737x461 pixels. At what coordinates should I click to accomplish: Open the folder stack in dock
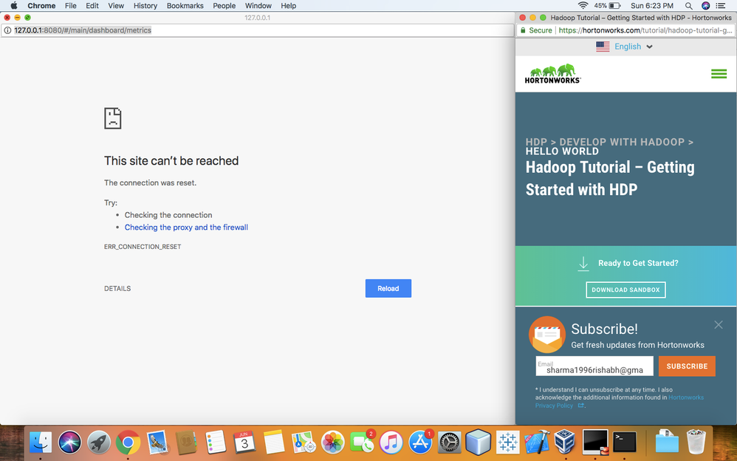click(667, 443)
